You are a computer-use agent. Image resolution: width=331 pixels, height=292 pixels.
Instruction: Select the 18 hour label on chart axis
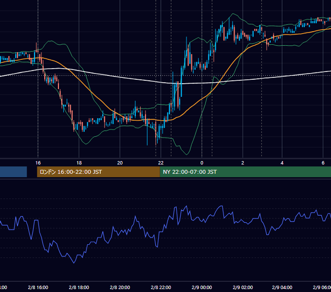pyautogui.click(x=79, y=163)
